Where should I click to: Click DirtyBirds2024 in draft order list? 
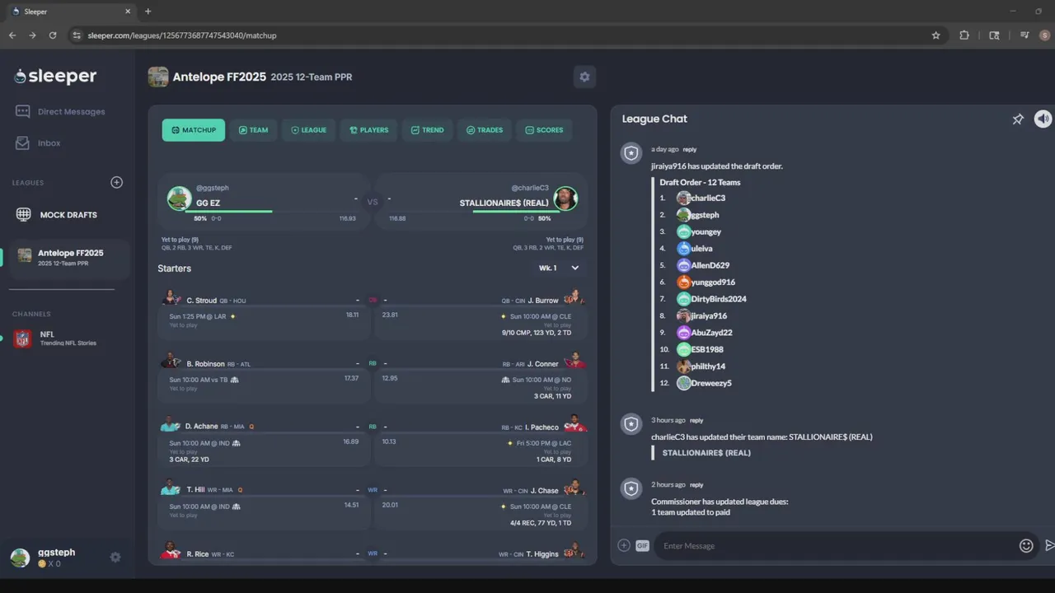(x=712, y=299)
